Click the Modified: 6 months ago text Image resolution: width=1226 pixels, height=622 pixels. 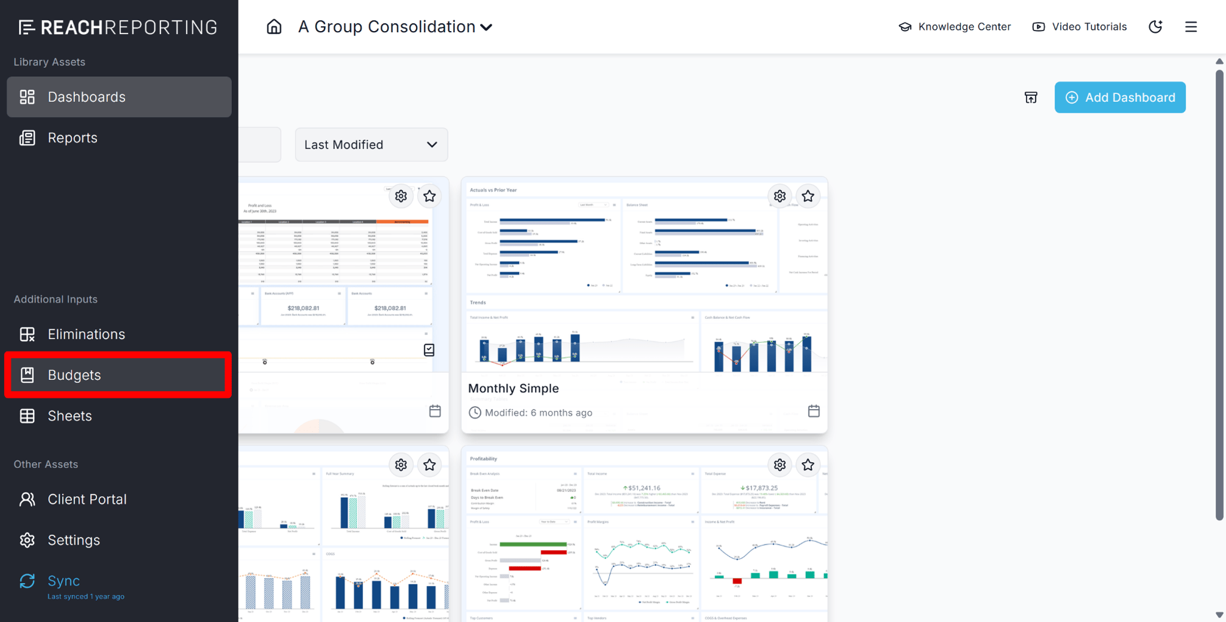pyautogui.click(x=539, y=413)
